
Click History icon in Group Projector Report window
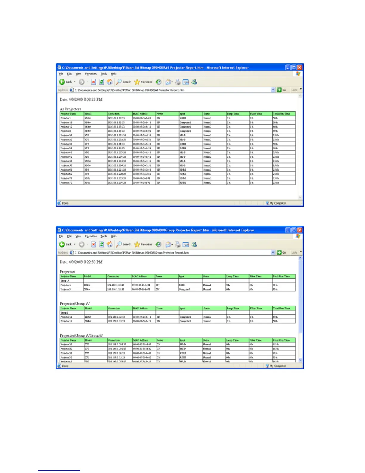click(x=159, y=244)
